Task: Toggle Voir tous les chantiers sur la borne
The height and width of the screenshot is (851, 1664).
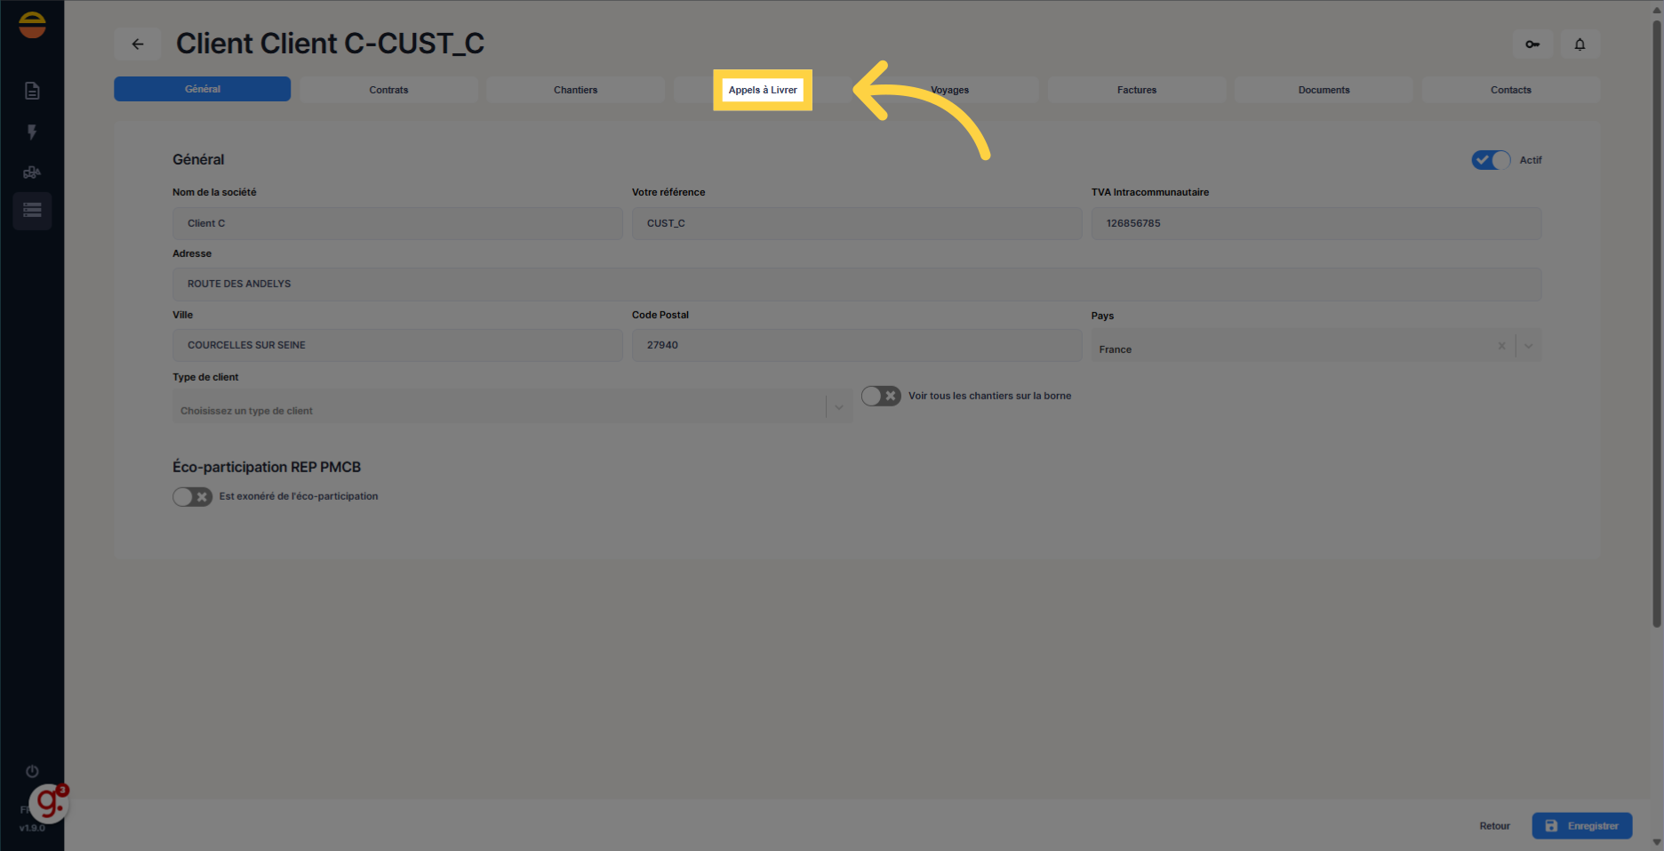Action: pos(881,396)
